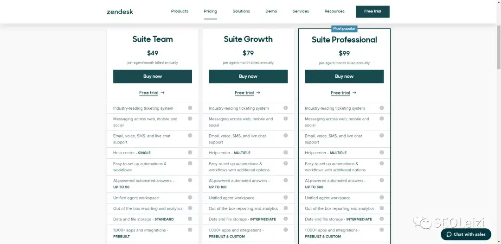Click info icon for Suite Growth AI answers UP TO 100
This screenshot has height=244, width=501.
coord(286,180)
